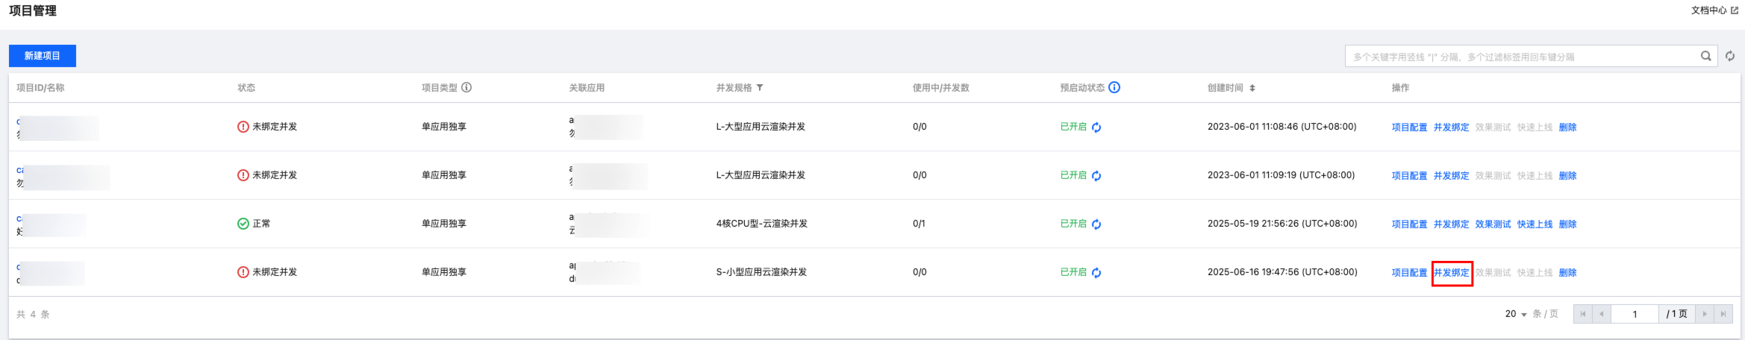The height and width of the screenshot is (340, 1745).
Task: Click the search magnifier icon
Action: point(1705,56)
